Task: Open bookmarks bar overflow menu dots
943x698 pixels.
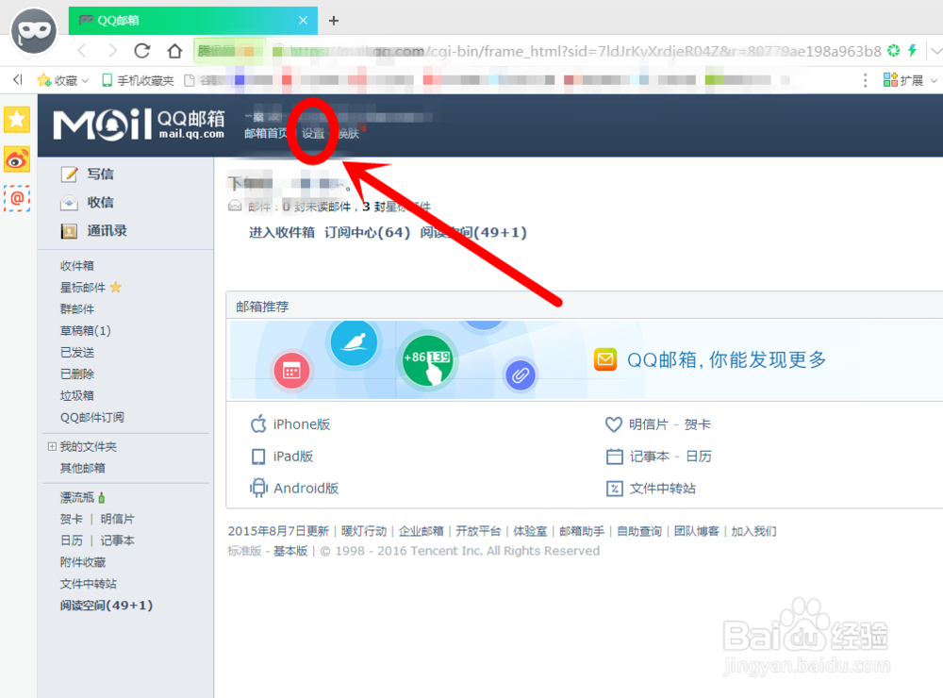Action: click(x=865, y=80)
